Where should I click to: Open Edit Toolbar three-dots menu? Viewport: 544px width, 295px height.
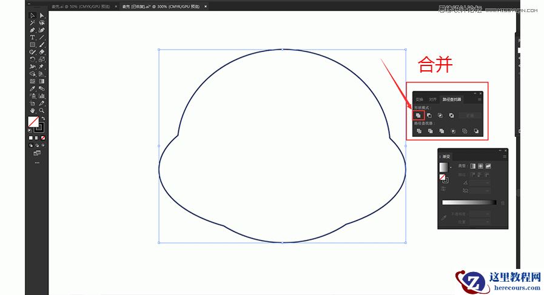click(x=37, y=162)
